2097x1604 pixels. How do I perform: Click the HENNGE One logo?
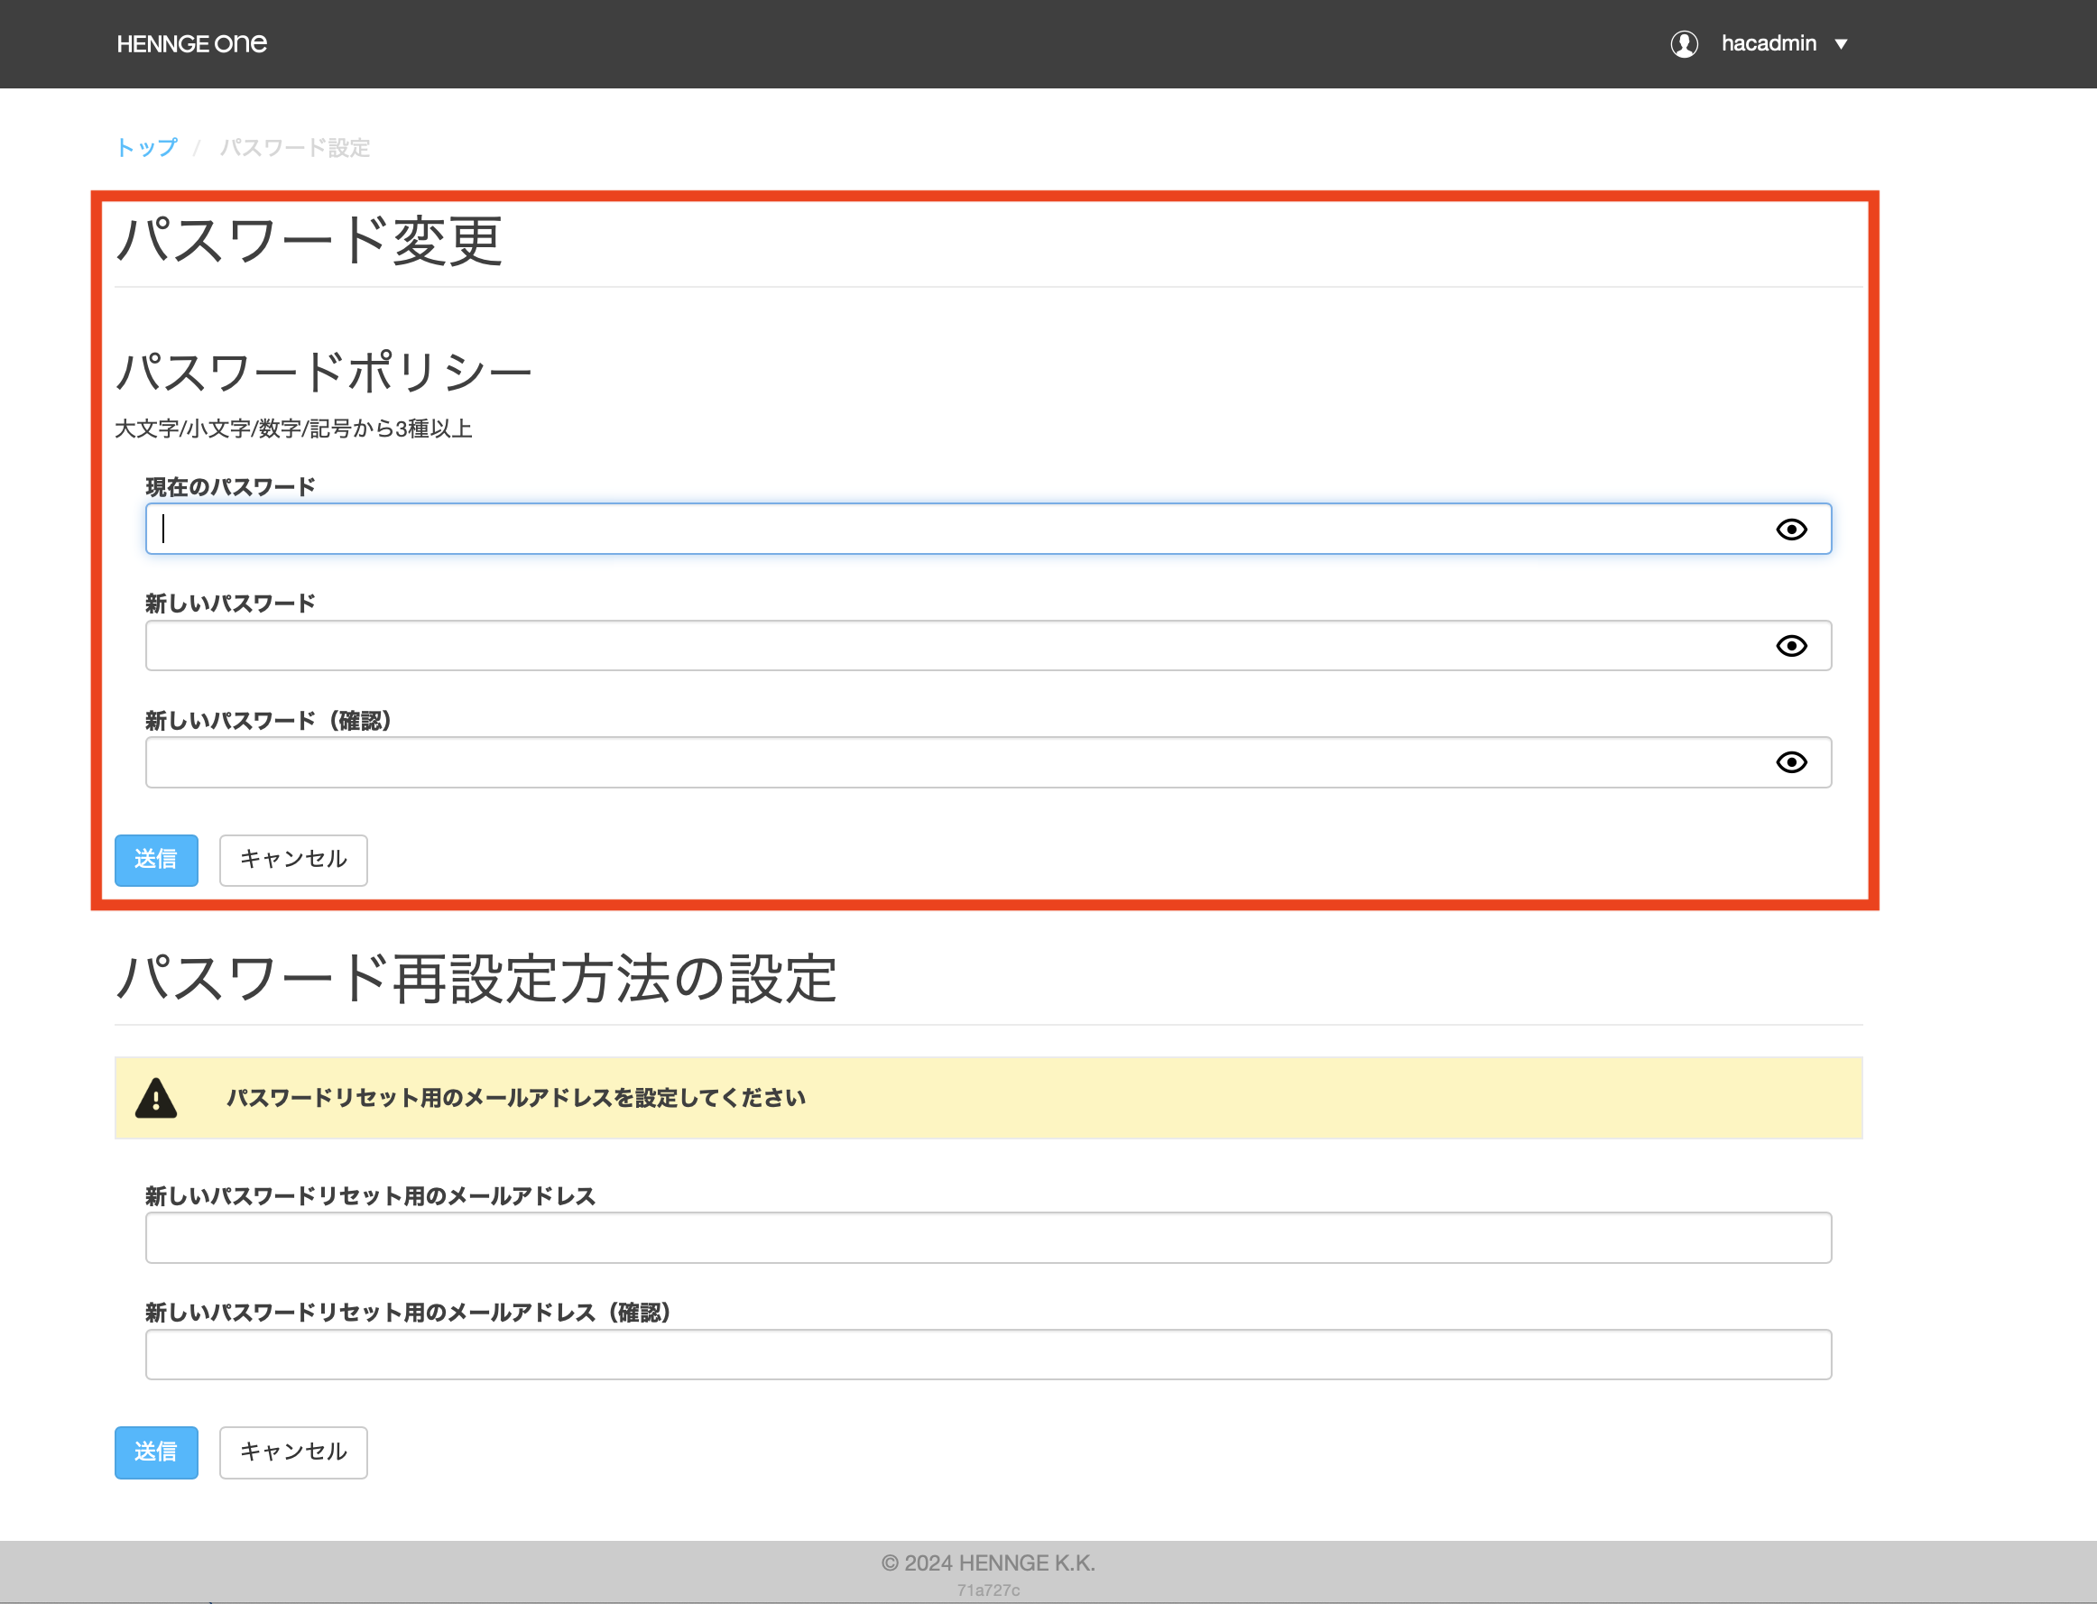click(x=192, y=44)
